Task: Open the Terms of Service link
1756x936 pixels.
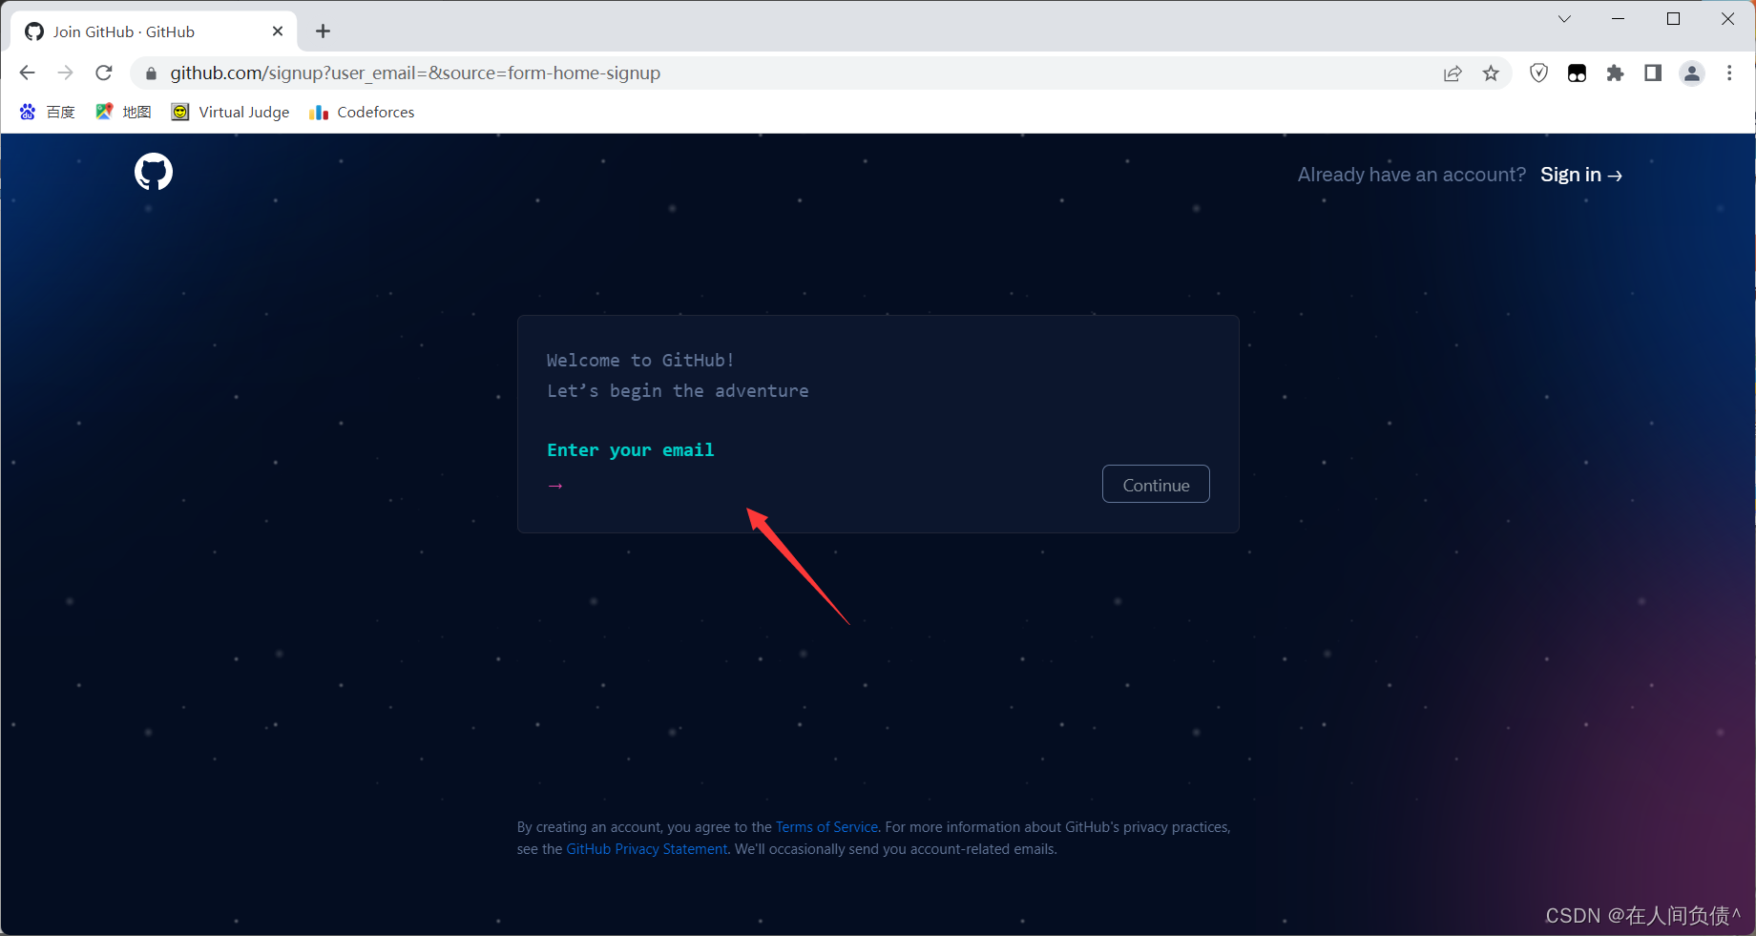Action: pyautogui.click(x=826, y=827)
